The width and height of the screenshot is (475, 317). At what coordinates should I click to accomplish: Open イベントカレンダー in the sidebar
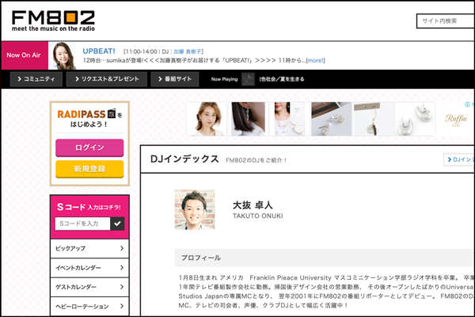pos(89,268)
